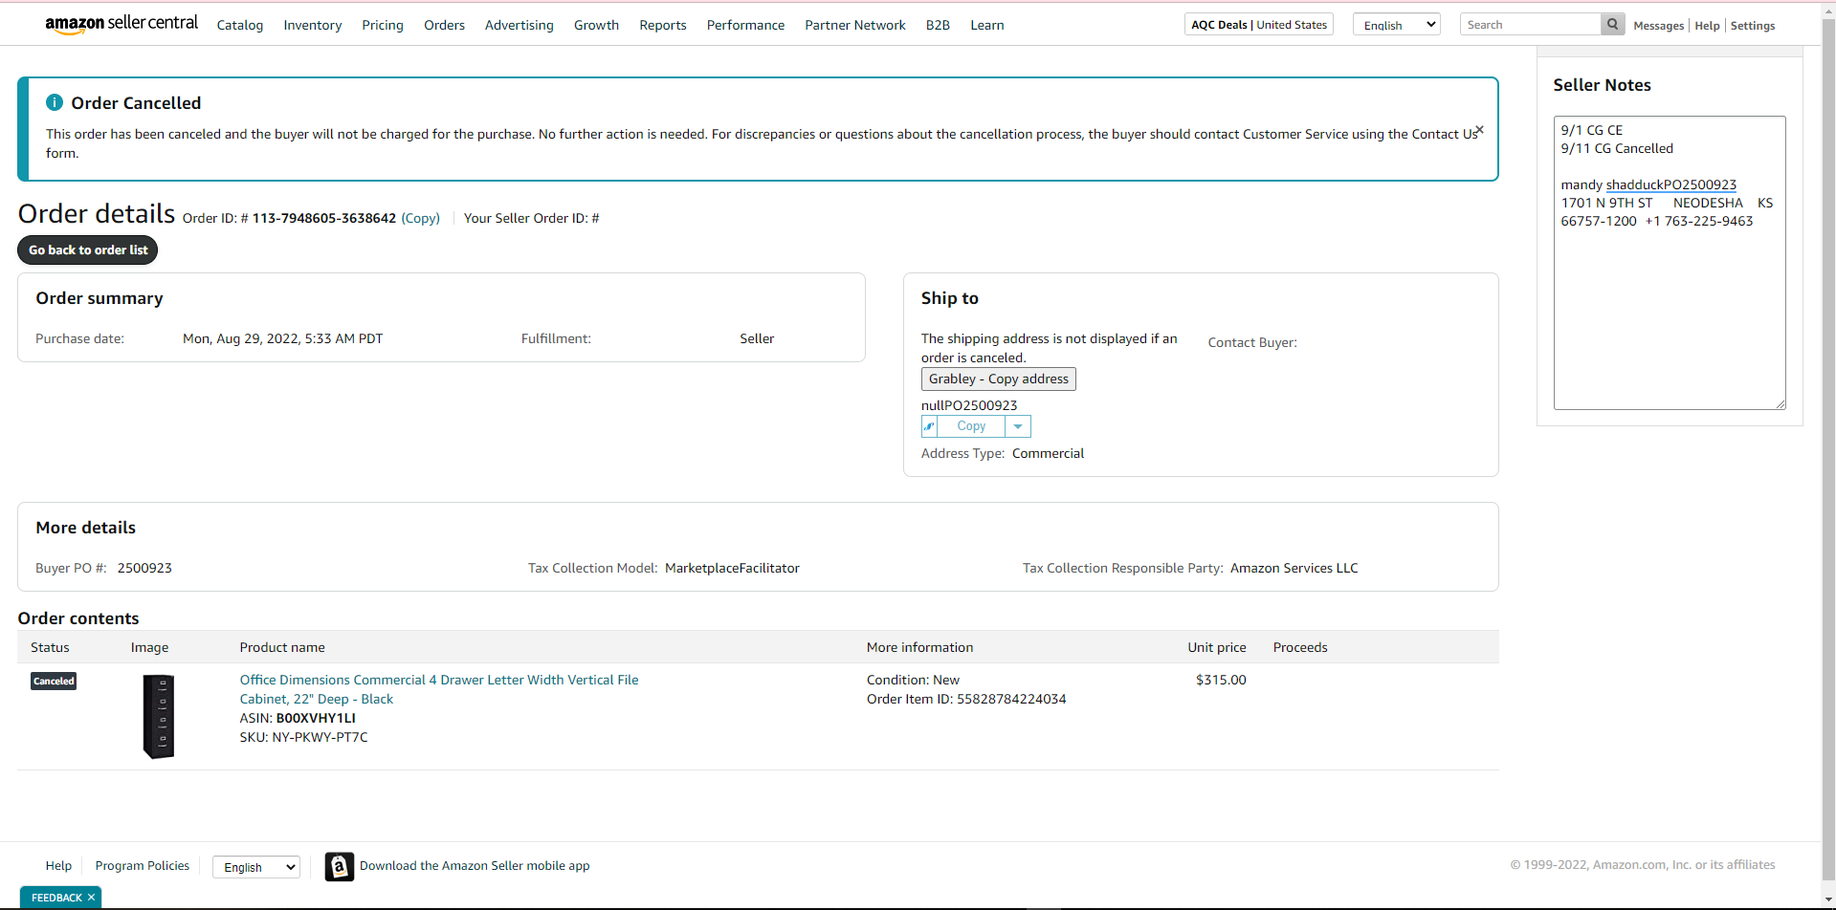Screen dimensions: 1836x910
Task: Click the $315.00 unit price
Action: (1221, 680)
